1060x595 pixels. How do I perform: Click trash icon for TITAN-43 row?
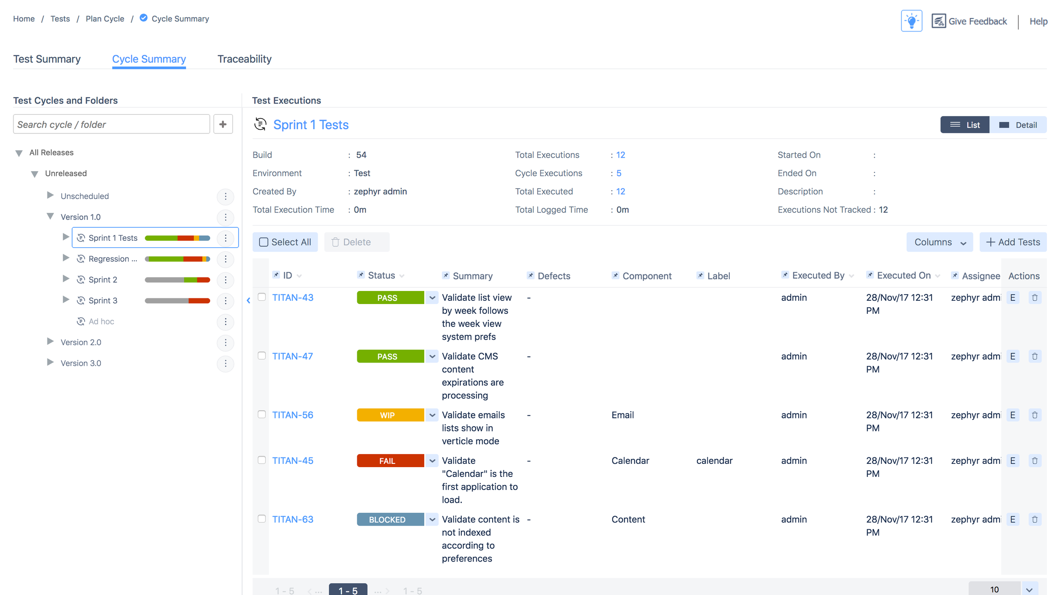coord(1034,297)
